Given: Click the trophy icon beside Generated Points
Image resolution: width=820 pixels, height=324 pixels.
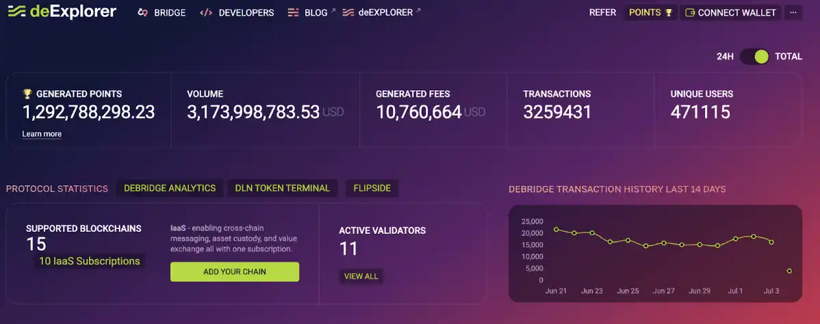Looking at the screenshot, I should 27,94.
